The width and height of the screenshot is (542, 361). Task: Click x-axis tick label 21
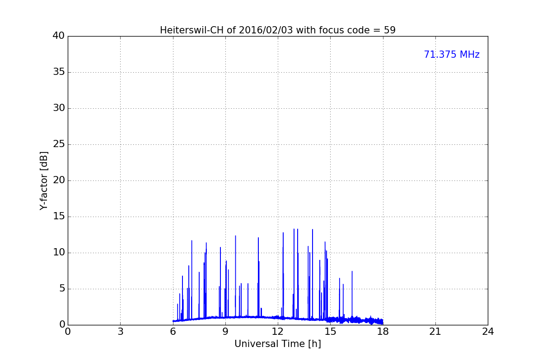pyautogui.click(x=435, y=332)
